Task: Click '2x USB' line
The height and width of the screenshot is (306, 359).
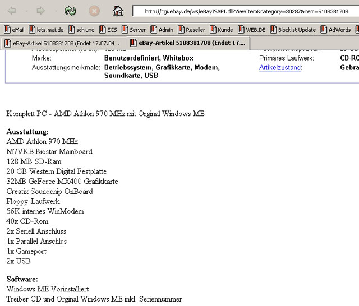Action: pyautogui.click(x=19, y=261)
